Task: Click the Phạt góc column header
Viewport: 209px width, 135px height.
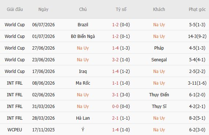Action: pyautogui.click(x=197, y=9)
